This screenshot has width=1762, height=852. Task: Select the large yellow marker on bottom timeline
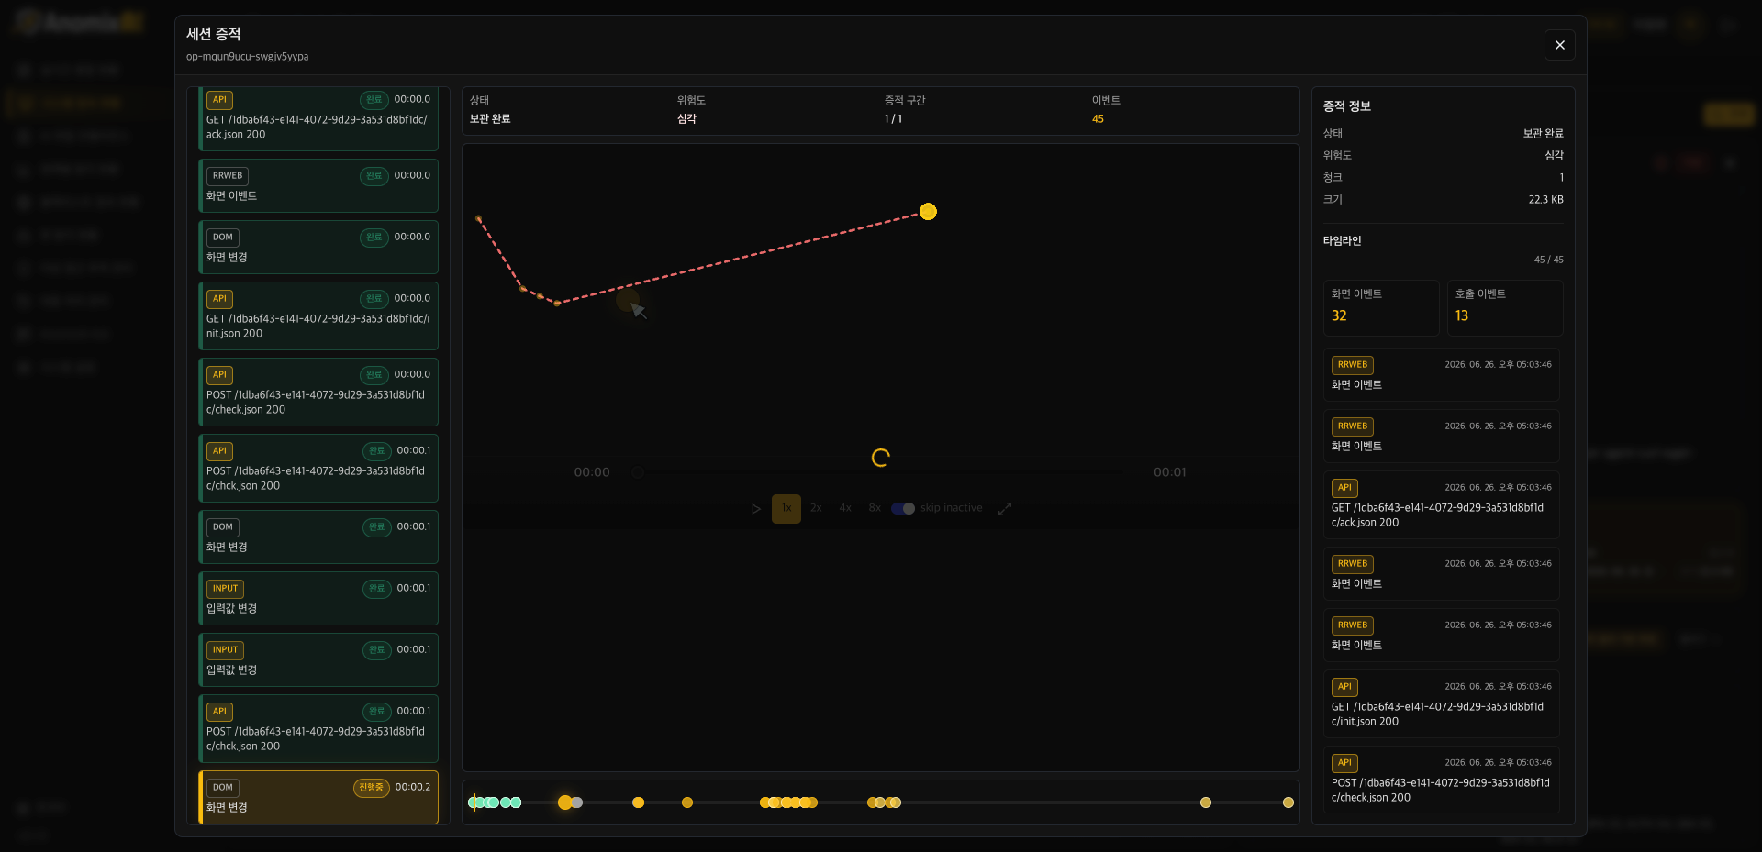(565, 802)
